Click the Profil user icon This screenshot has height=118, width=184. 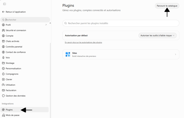tap(3, 25)
